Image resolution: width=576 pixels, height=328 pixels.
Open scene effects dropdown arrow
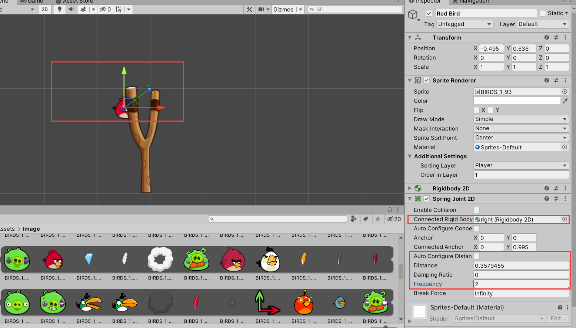pos(93,9)
